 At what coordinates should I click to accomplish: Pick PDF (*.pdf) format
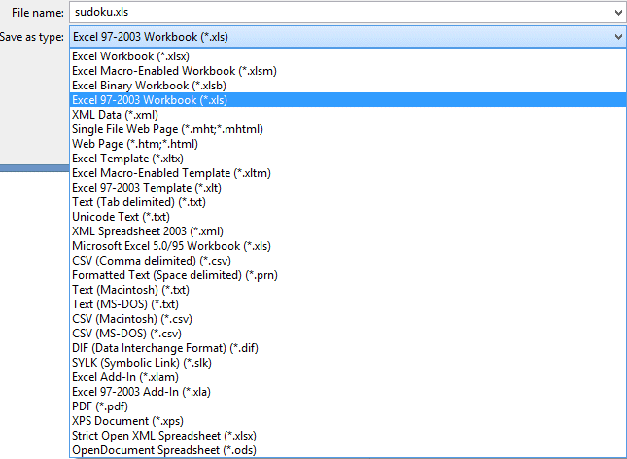348,406
